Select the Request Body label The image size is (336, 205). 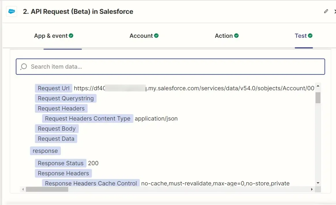(x=56, y=129)
